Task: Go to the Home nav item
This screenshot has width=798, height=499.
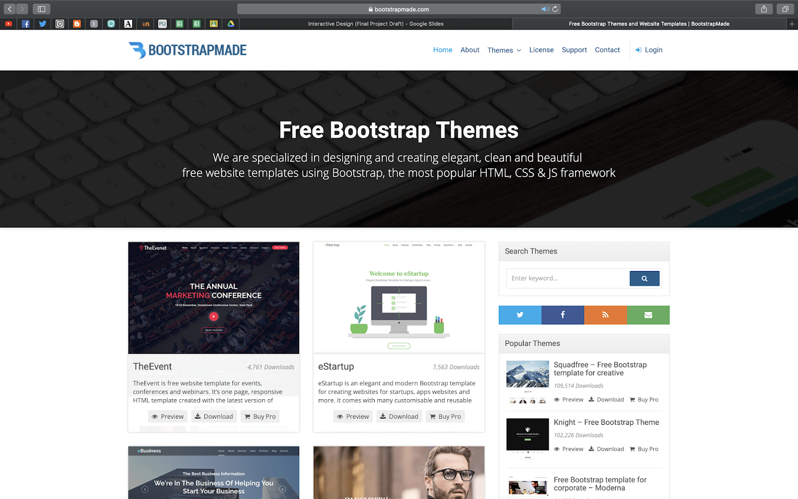Action: [x=442, y=50]
